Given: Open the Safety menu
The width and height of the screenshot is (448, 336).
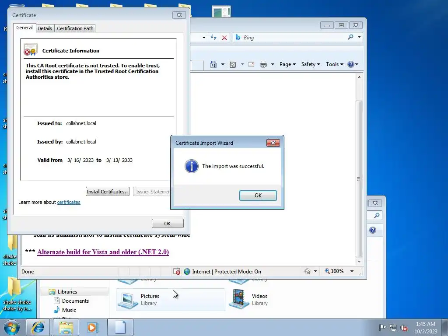Looking at the screenshot, I should pyautogui.click(x=311, y=64).
